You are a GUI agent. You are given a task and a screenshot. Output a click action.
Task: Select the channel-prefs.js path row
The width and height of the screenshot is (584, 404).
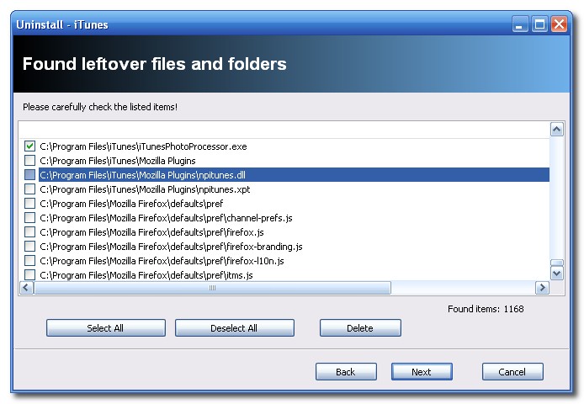[166, 218]
